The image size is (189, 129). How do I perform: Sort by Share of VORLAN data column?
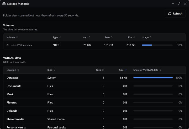pos(147,70)
